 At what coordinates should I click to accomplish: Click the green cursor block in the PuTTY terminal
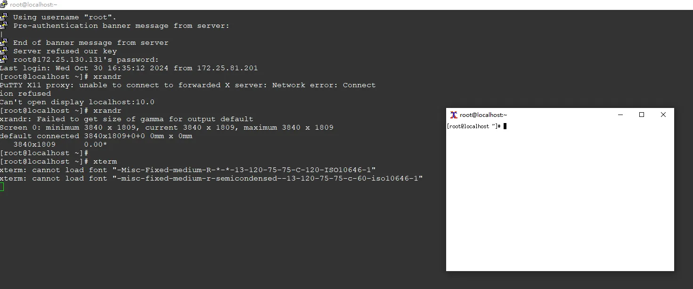pos(2,187)
